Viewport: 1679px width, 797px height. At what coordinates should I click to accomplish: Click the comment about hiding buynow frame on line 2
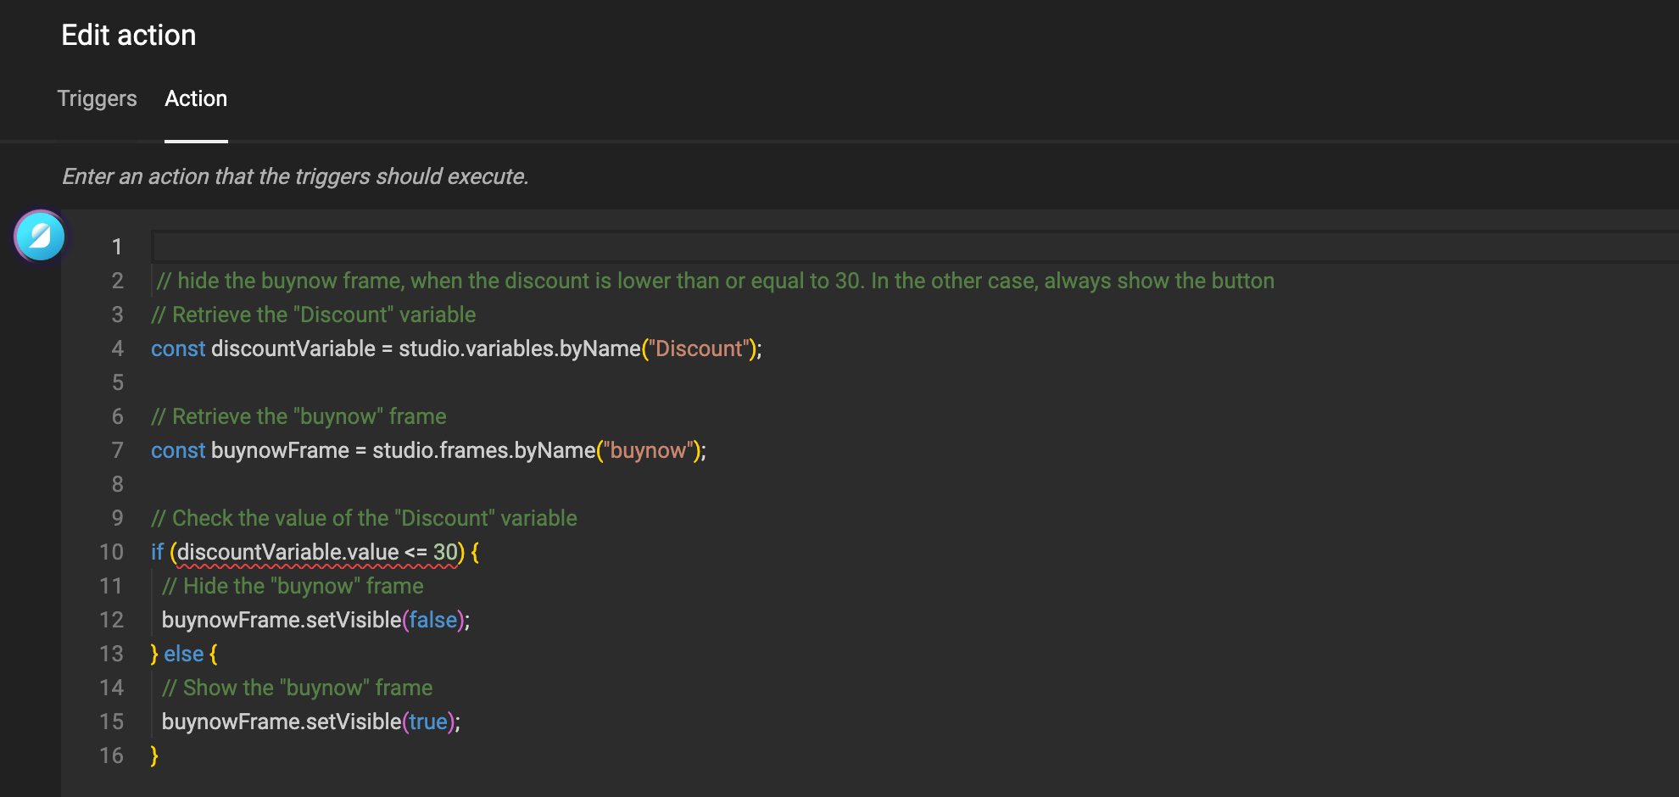click(x=716, y=281)
